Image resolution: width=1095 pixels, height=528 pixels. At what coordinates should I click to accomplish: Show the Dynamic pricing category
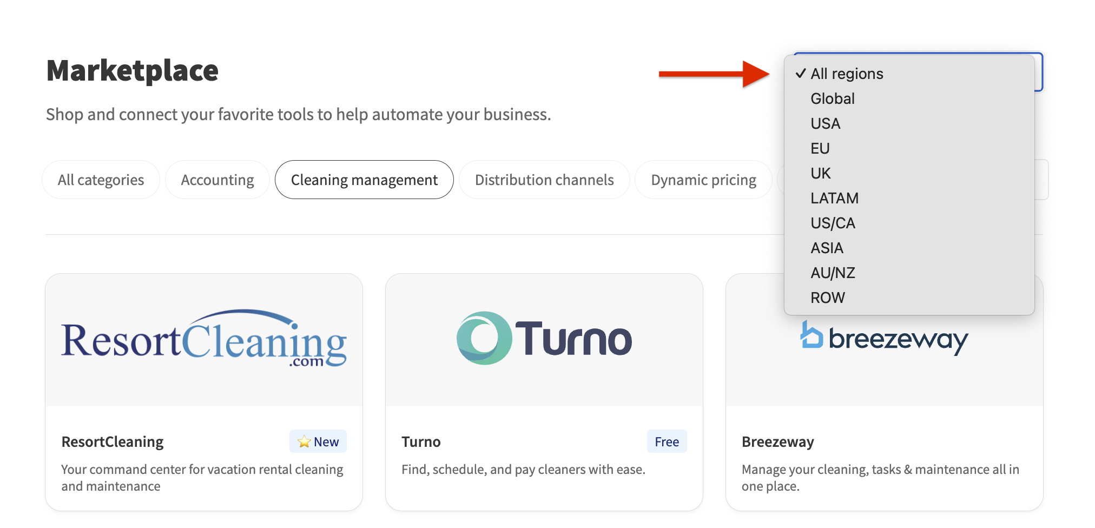click(x=703, y=180)
